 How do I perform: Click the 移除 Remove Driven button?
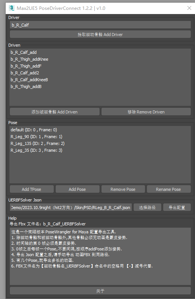[x=146, y=112]
